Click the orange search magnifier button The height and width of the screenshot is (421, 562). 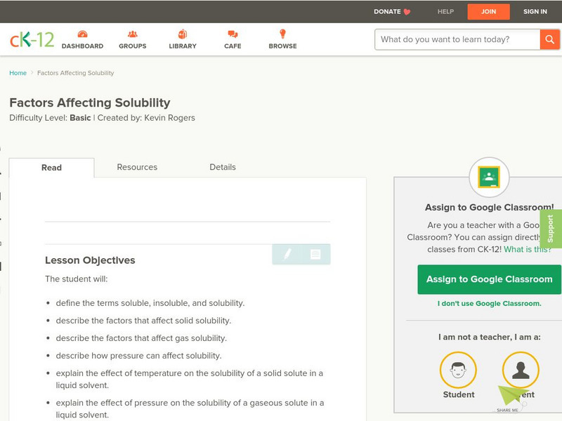click(x=549, y=39)
